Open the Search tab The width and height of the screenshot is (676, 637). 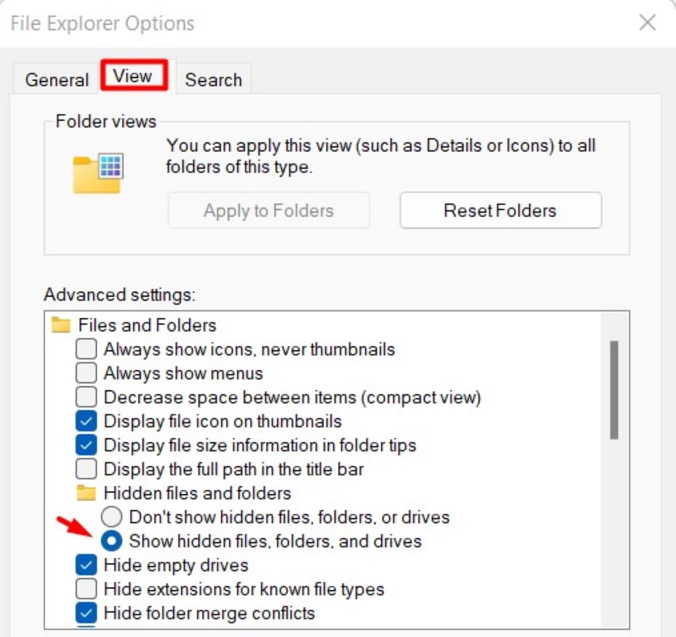pyautogui.click(x=214, y=80)
